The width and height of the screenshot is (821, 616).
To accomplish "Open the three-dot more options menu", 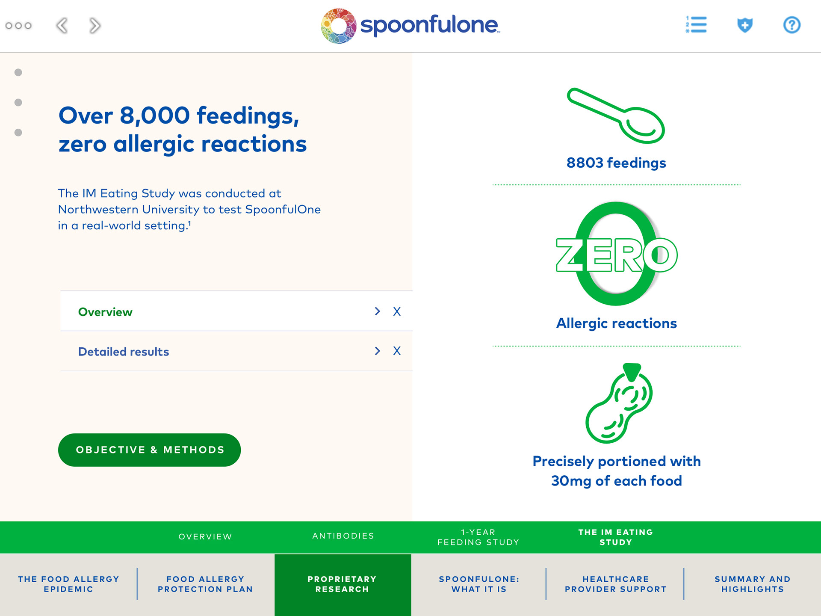I will click(18, 26).
